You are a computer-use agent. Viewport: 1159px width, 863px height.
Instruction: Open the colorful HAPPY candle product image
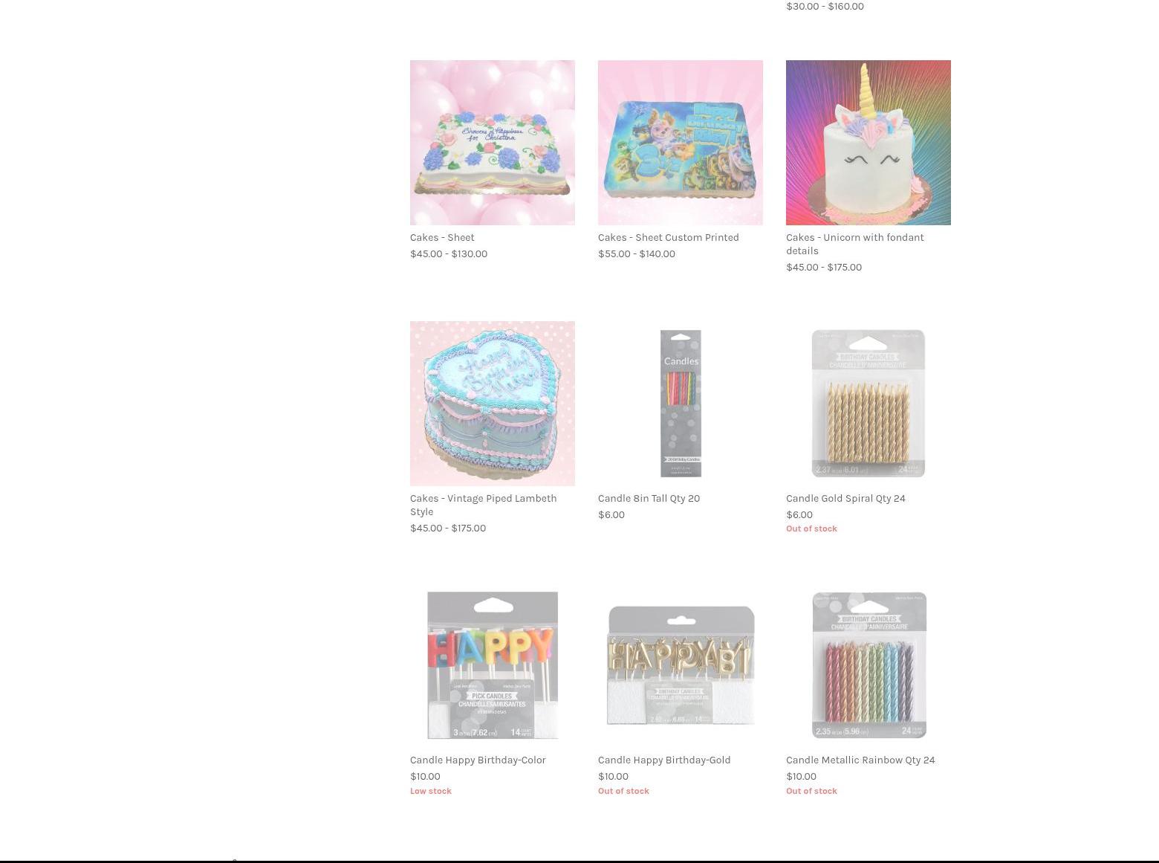click(492, 665)
